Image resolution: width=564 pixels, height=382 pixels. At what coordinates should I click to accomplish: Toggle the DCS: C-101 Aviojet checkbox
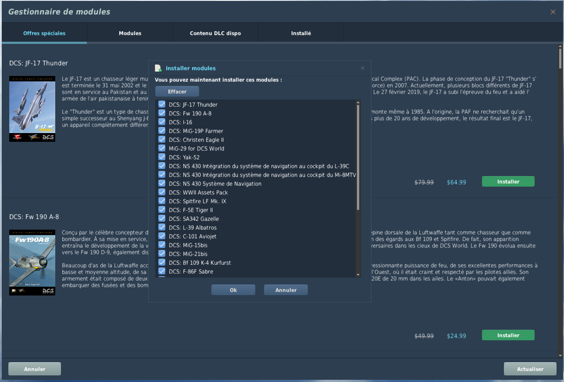[162, 236]
